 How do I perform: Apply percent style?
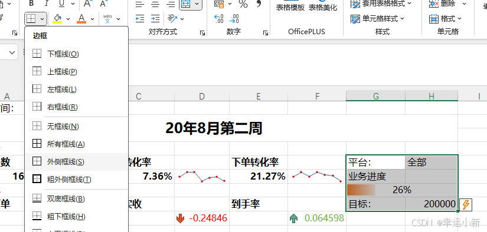(243, 4)
